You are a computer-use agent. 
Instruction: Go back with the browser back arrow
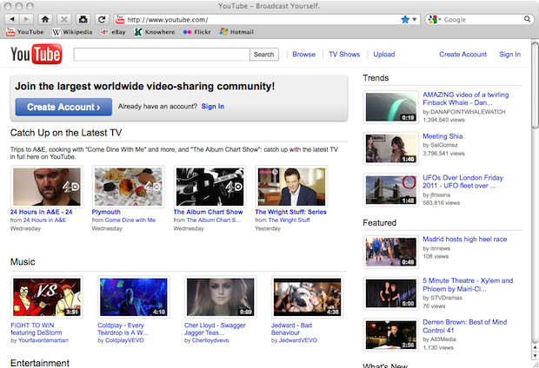(12, 19)
